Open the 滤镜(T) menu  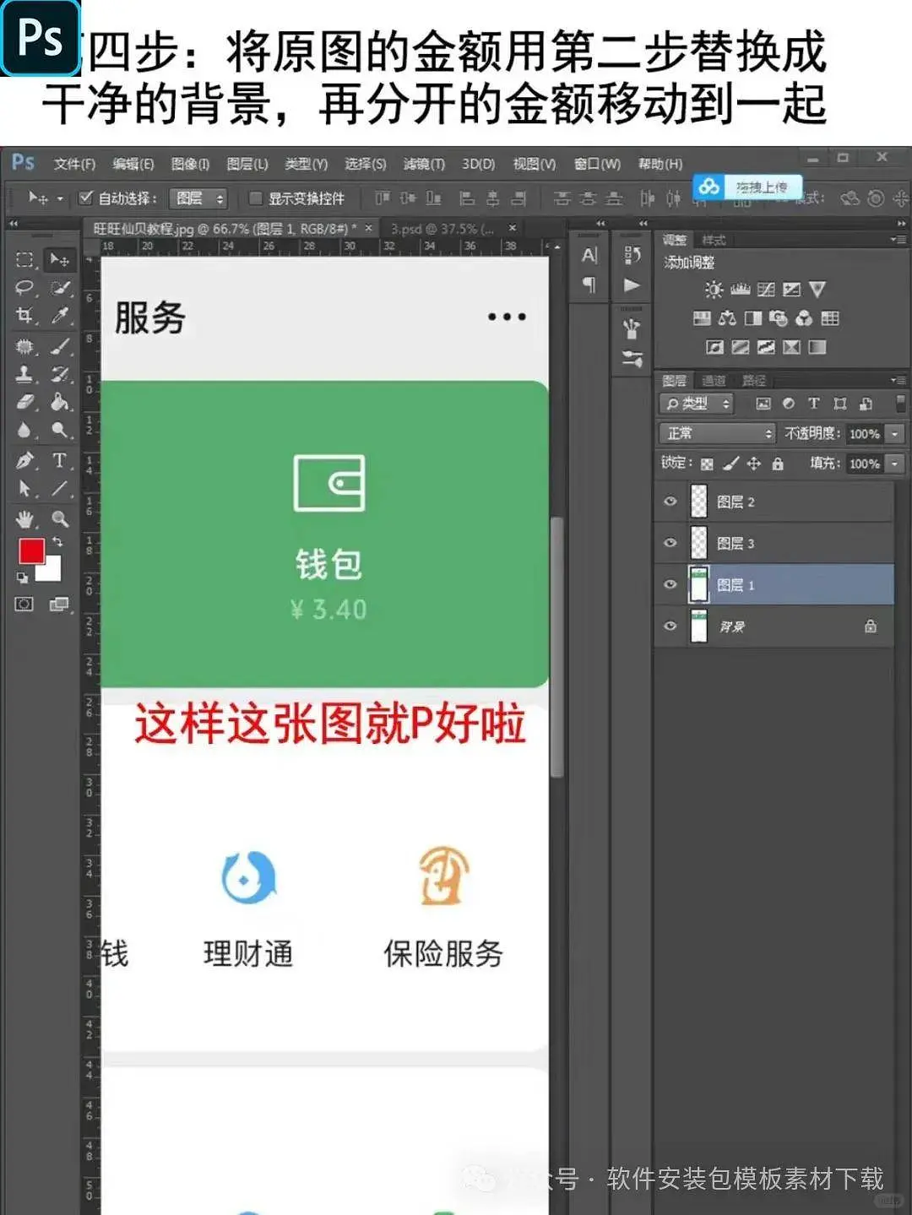point(423,164)
